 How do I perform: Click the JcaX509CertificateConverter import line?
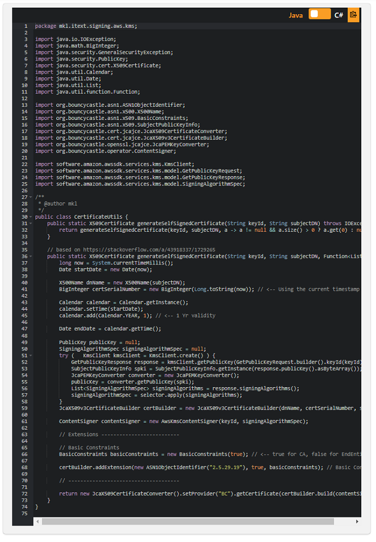131,131
